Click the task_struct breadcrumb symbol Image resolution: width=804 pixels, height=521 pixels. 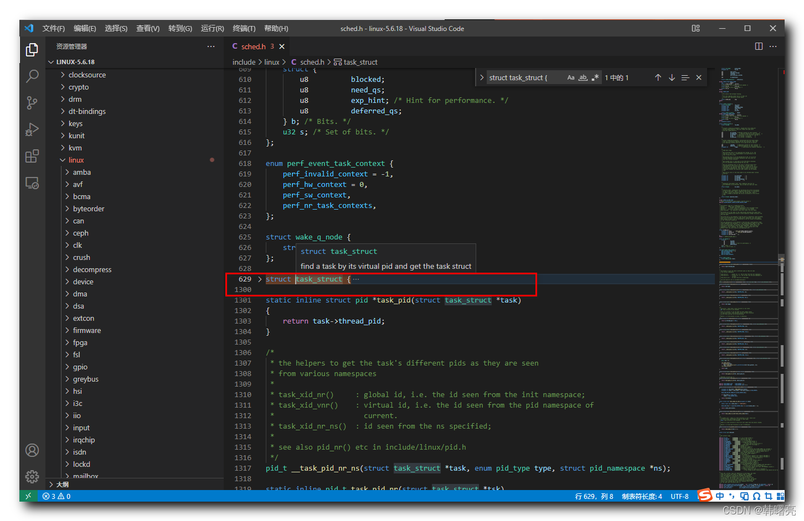point(355,62)
